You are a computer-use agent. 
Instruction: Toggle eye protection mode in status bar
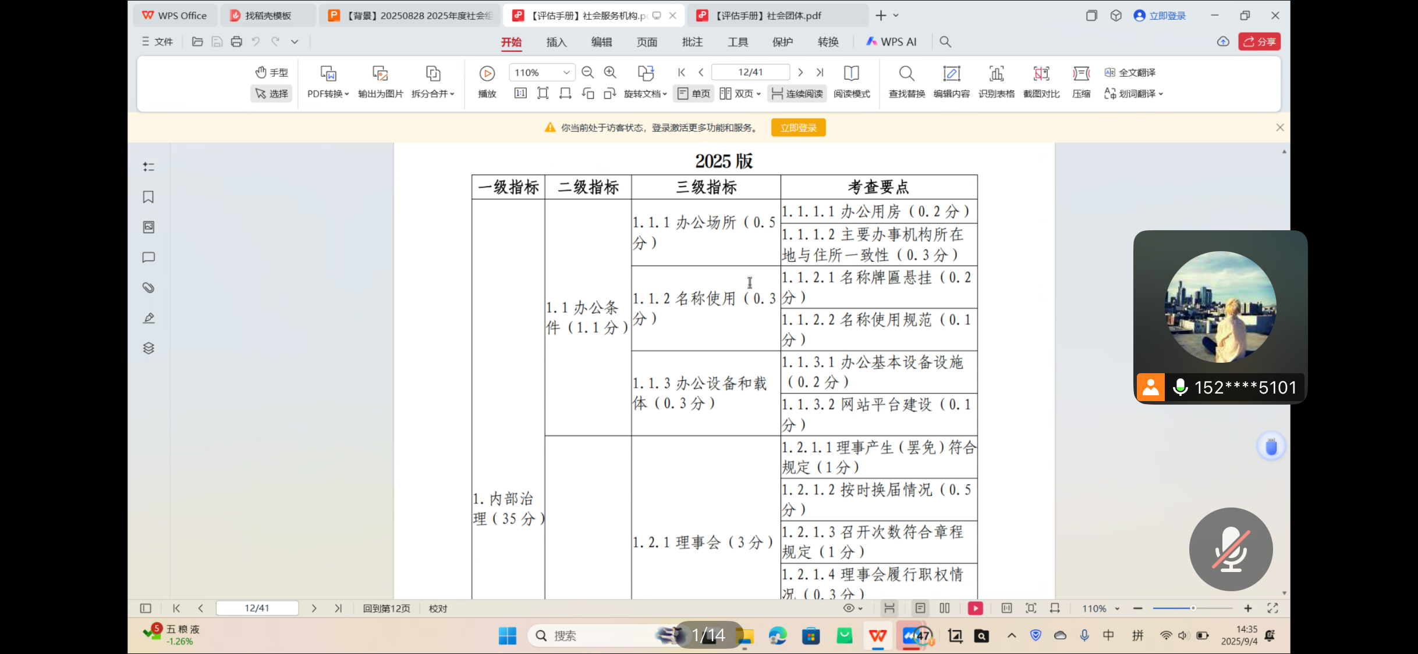tap(853, 609)
